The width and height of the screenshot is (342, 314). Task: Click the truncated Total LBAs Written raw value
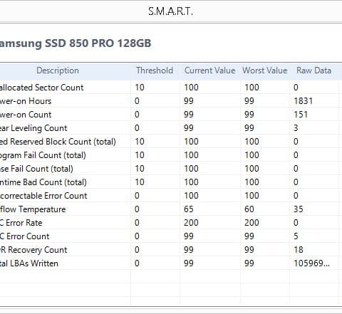coord(311,263)
